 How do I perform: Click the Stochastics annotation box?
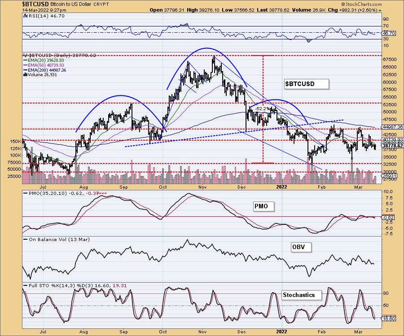click(x=302, y=295)
